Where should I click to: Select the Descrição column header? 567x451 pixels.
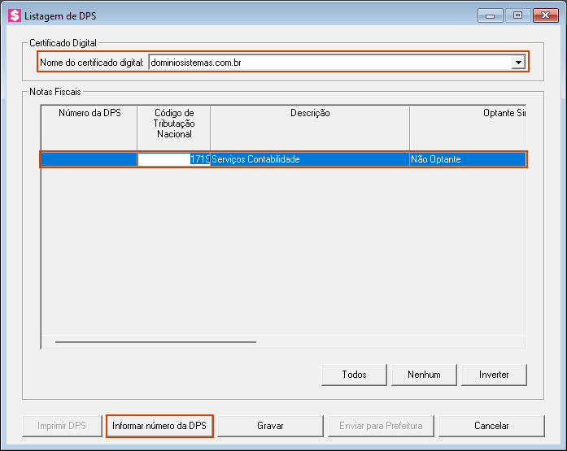(x=309, y=114)
